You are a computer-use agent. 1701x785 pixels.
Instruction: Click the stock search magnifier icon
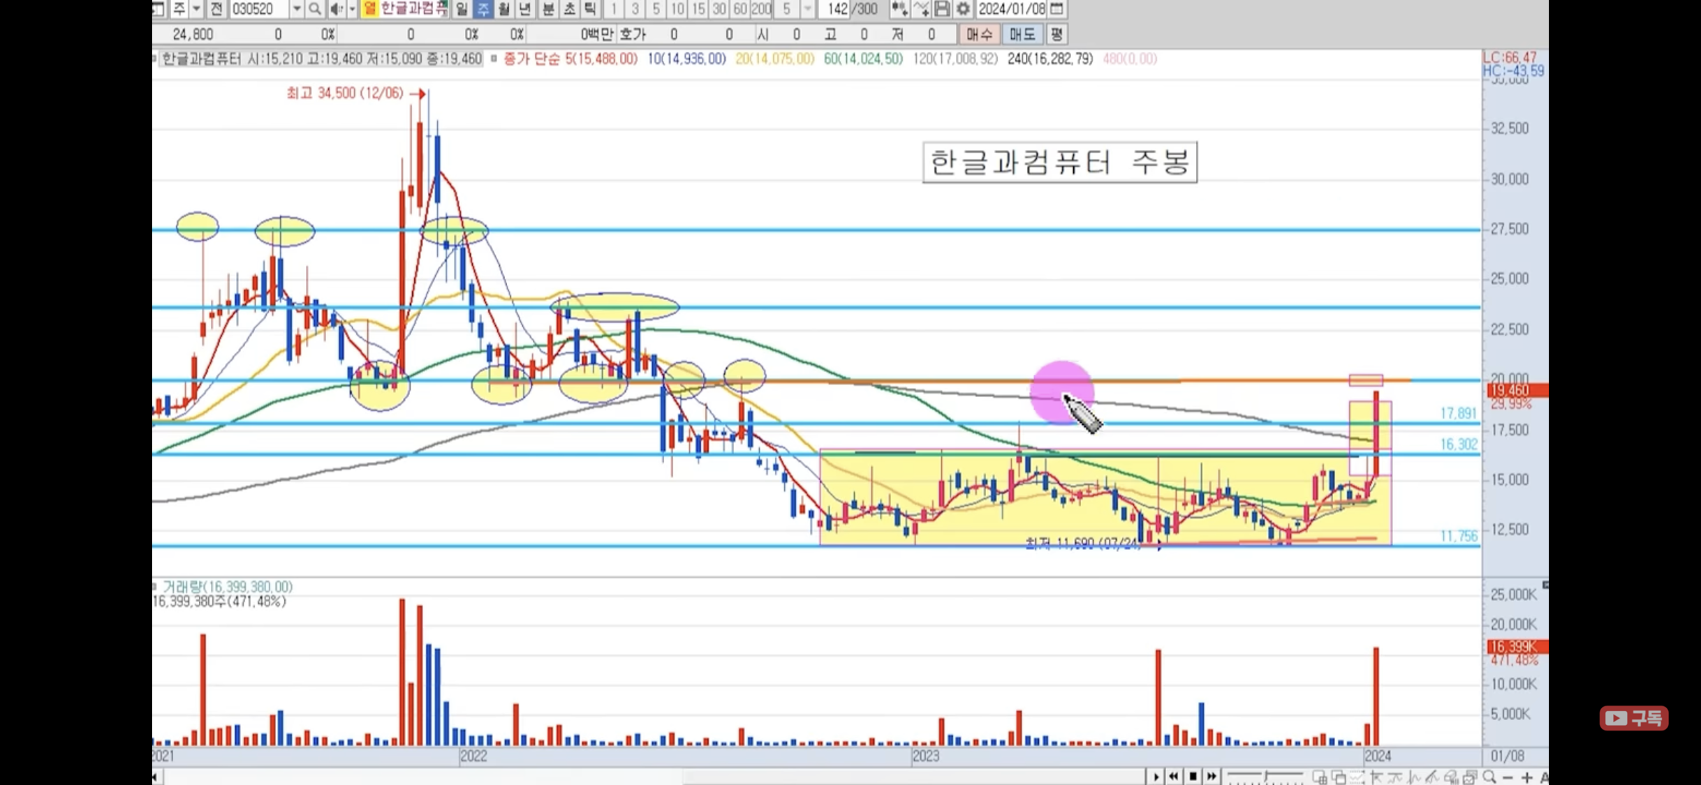[x=314, y=9]
